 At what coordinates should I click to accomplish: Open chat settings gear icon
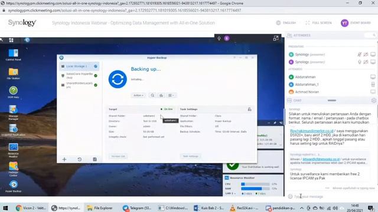[374, 101]
